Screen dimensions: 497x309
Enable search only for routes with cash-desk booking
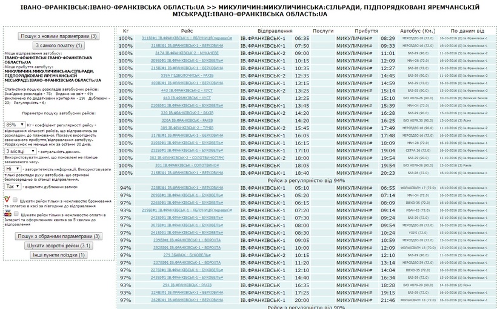pos(15,200)
